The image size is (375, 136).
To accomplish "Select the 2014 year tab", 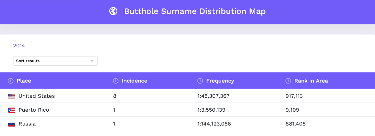I will tap(19, 45).
